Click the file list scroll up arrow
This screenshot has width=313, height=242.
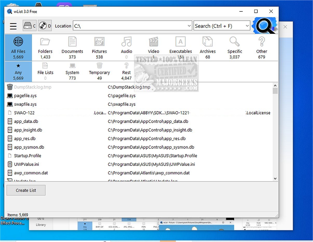pos(275,85)
